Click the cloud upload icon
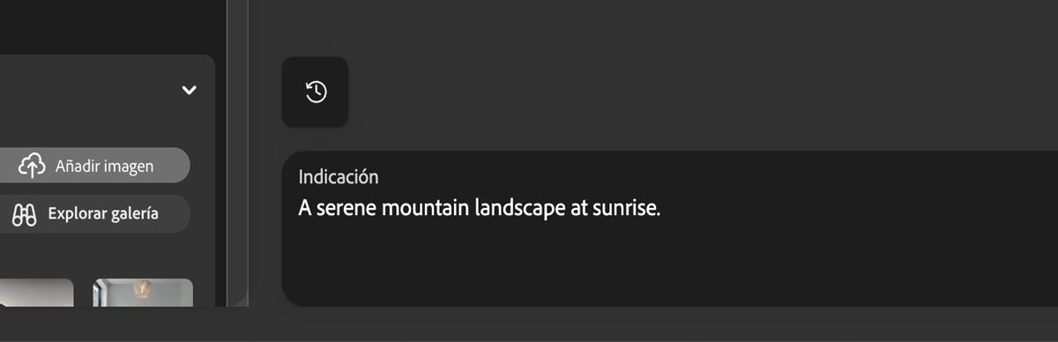 (x=33, y=165)
